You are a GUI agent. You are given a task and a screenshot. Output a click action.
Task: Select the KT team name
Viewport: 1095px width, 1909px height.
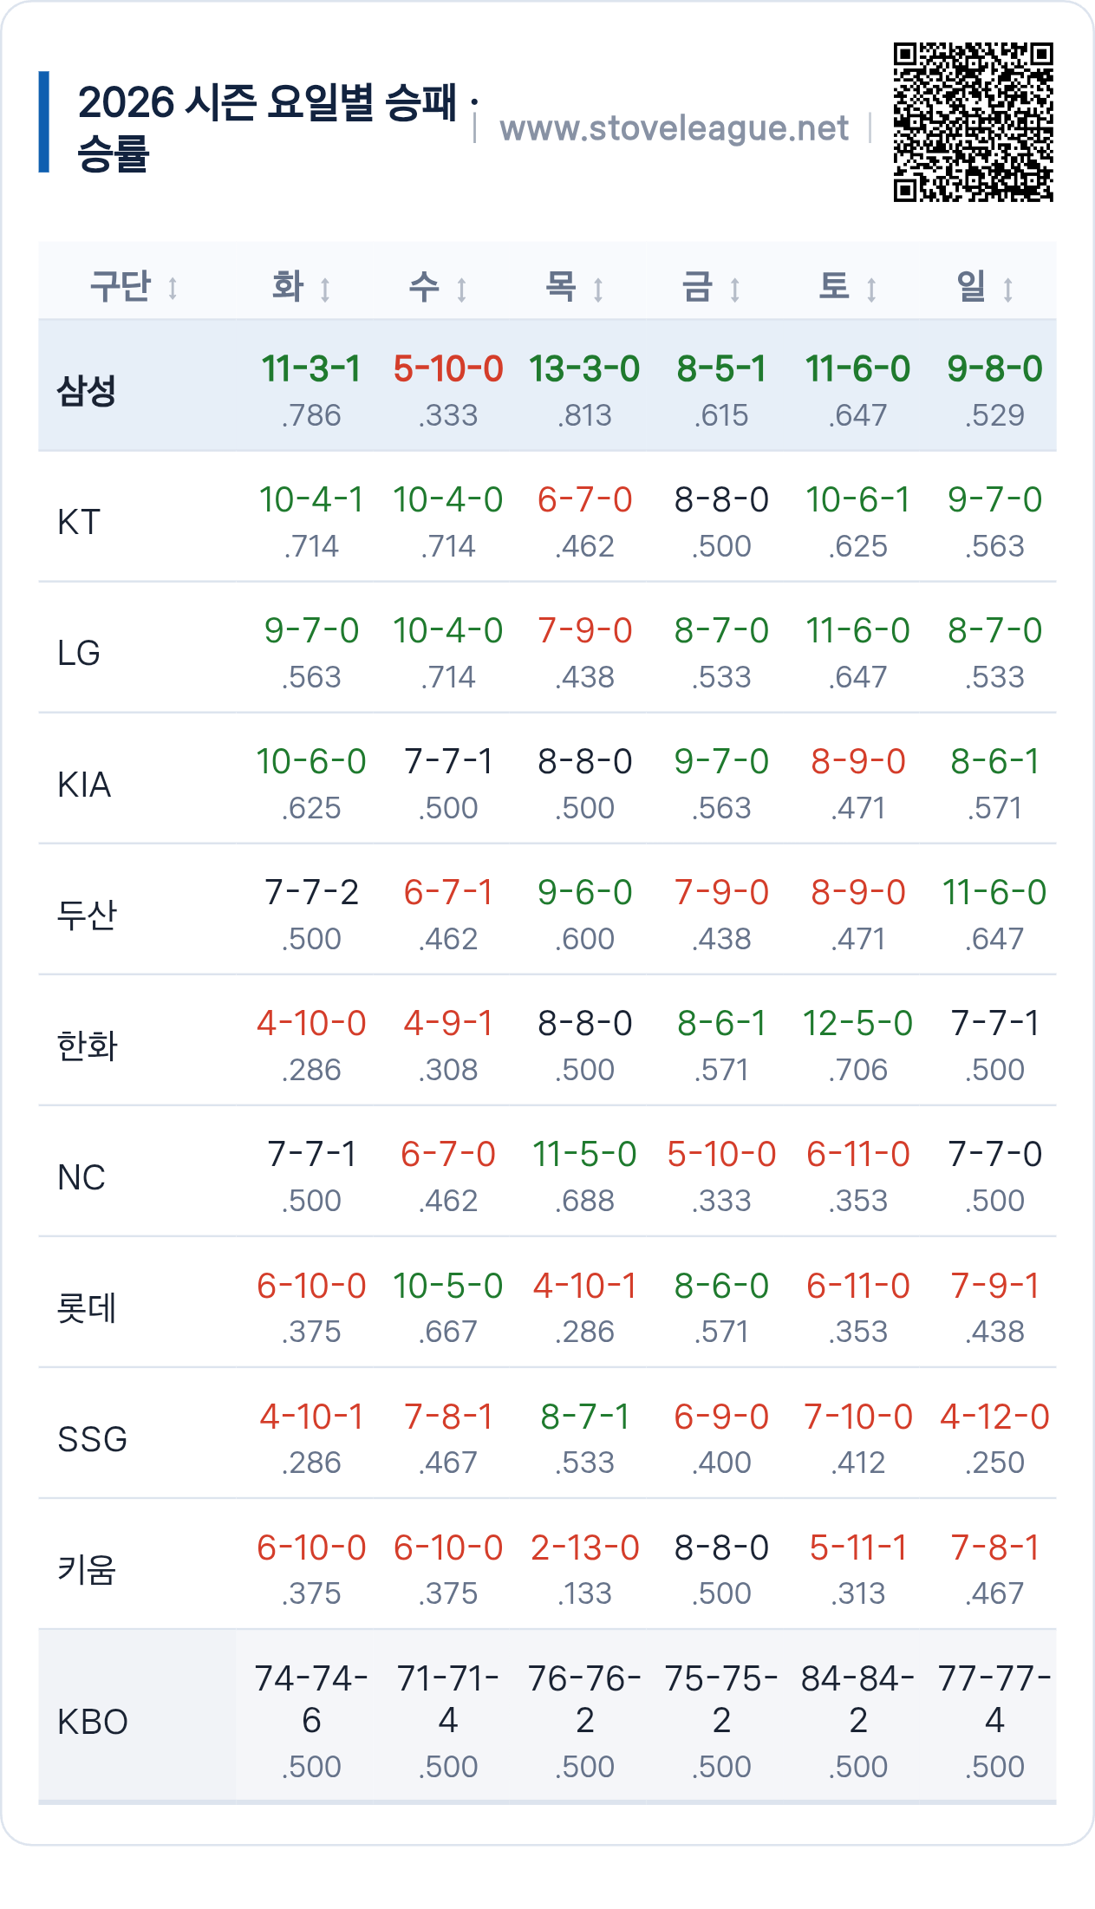pyautogui.click(x=79, y=522)
